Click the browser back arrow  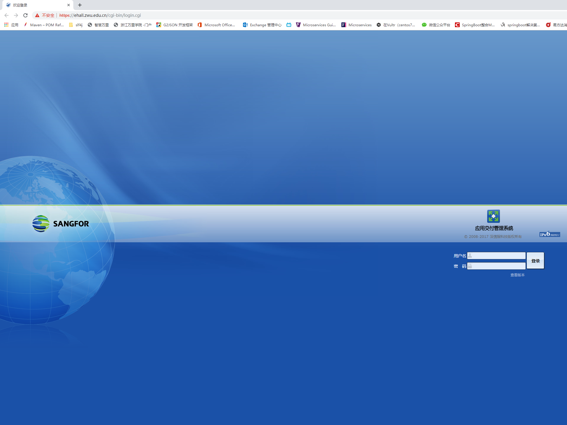(x=7, y=15)
